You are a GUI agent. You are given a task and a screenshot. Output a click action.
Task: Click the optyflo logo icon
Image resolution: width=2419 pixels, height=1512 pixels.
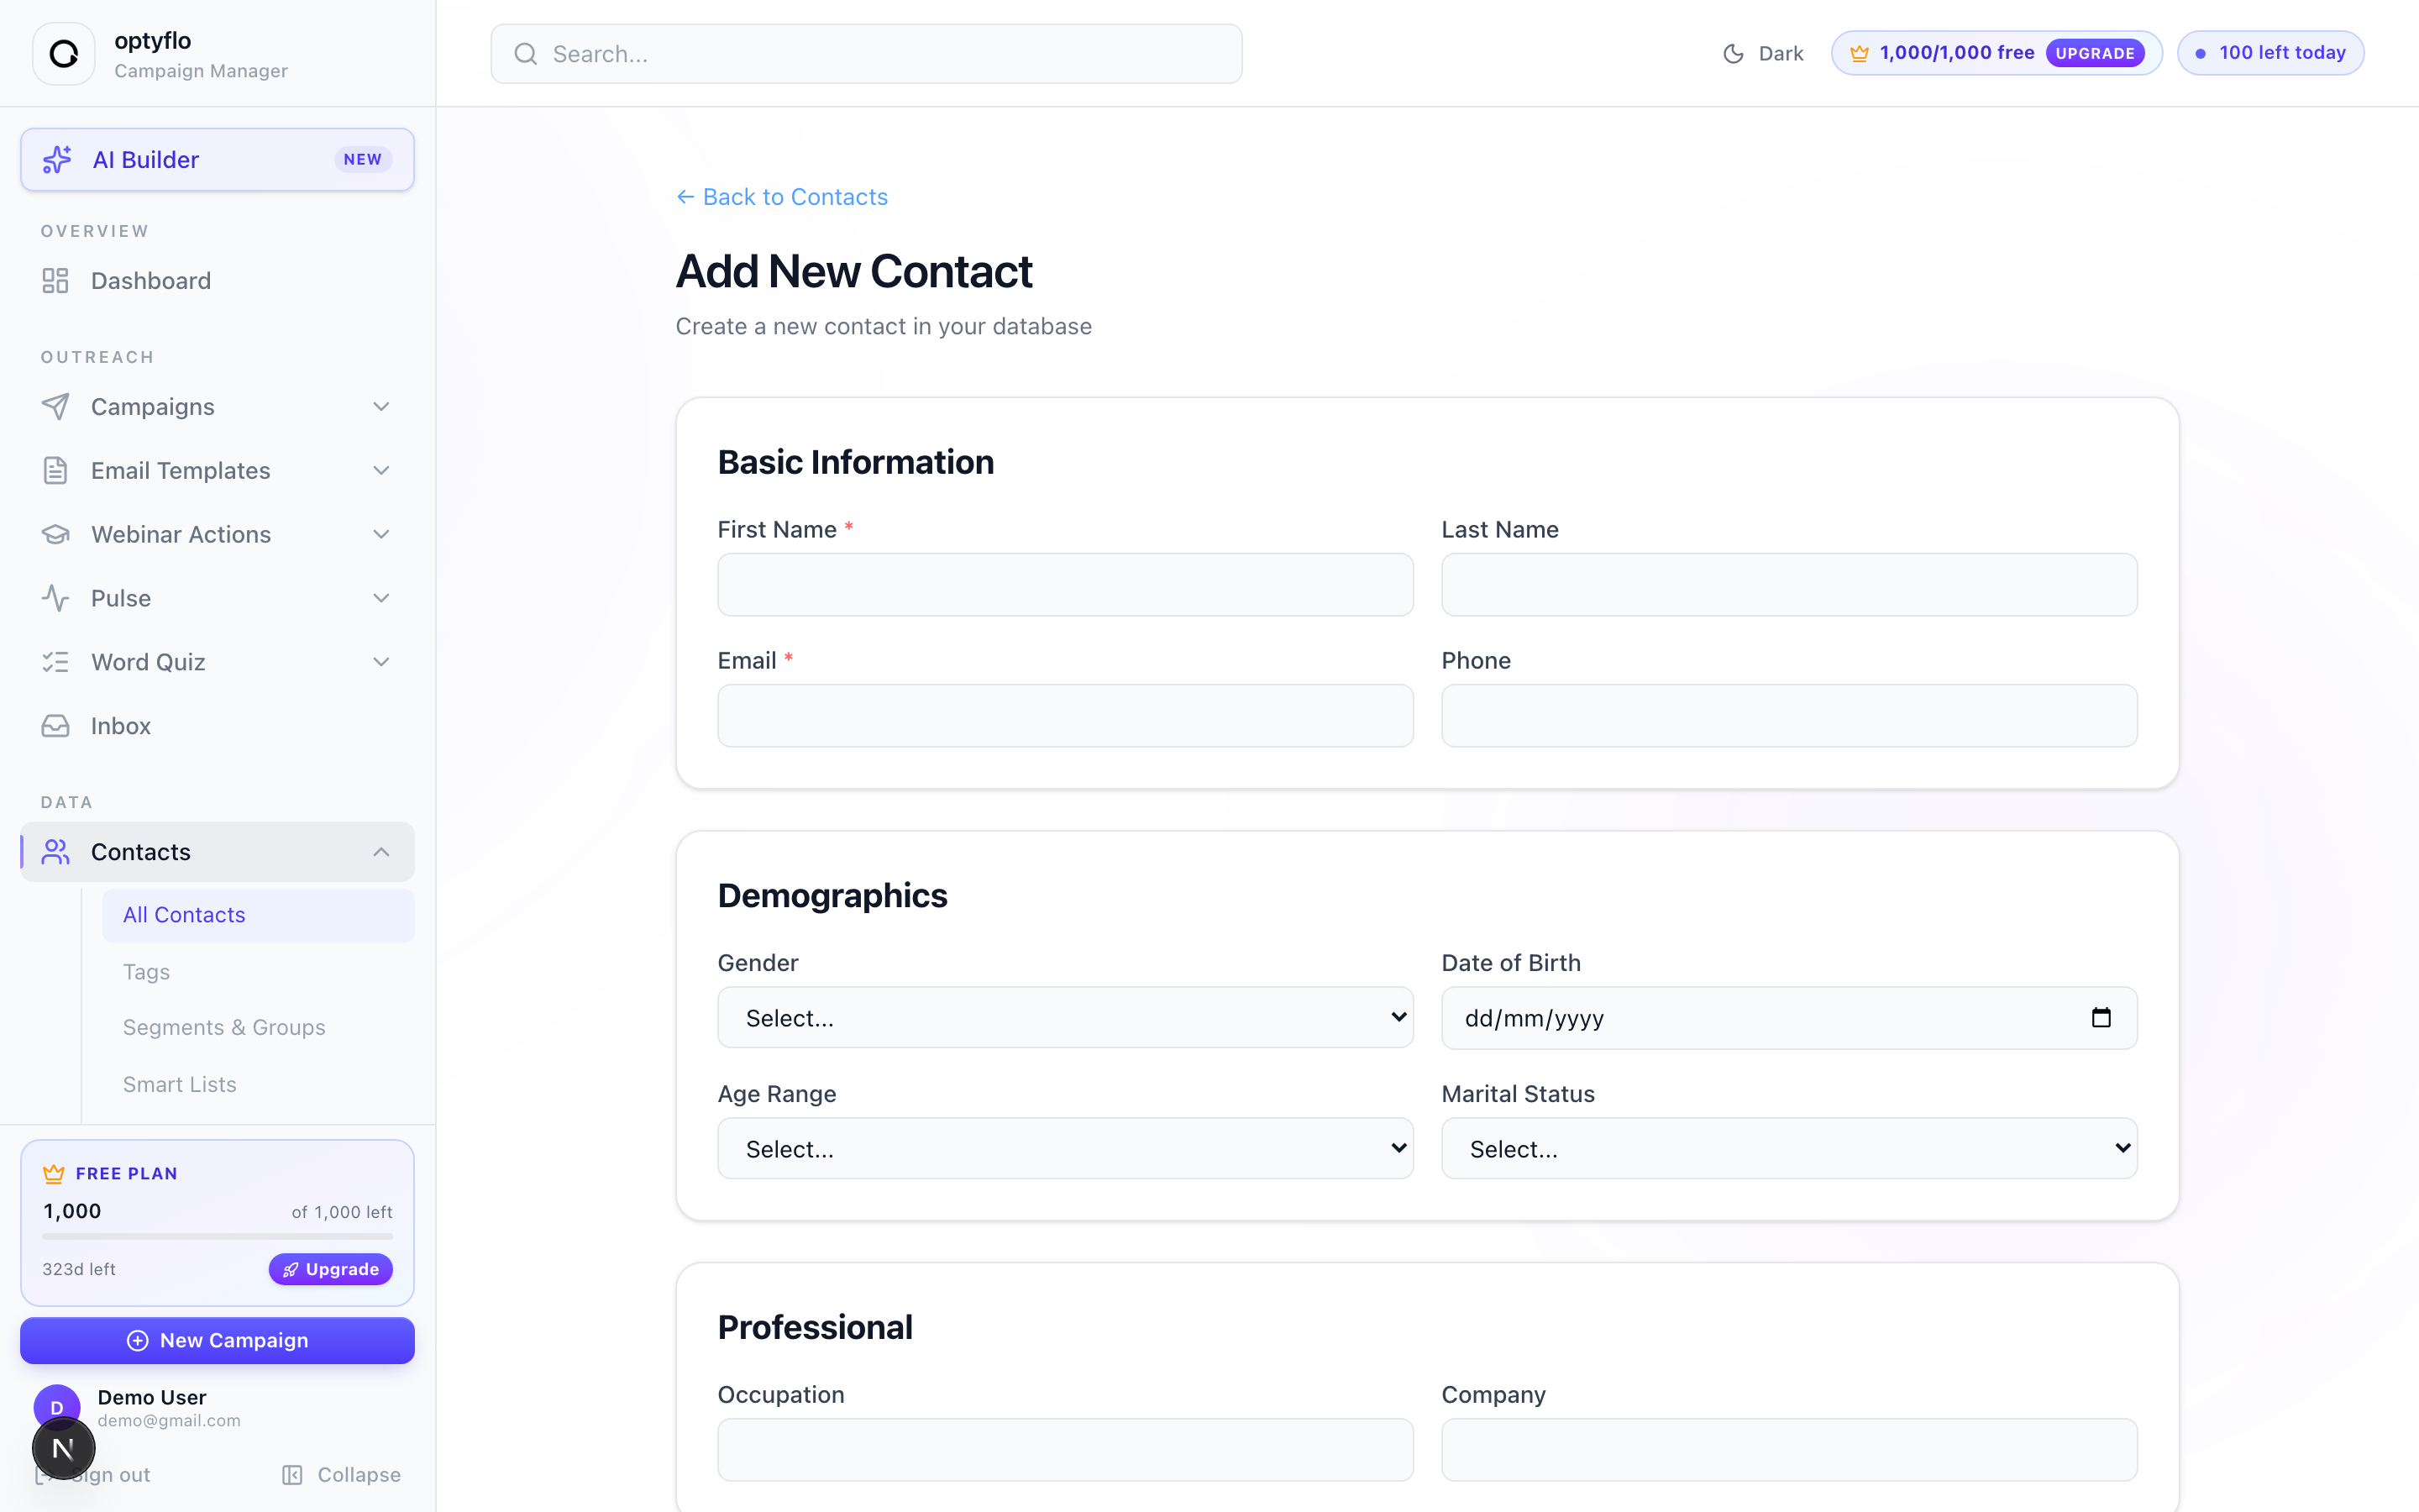(x=64, y=54)
